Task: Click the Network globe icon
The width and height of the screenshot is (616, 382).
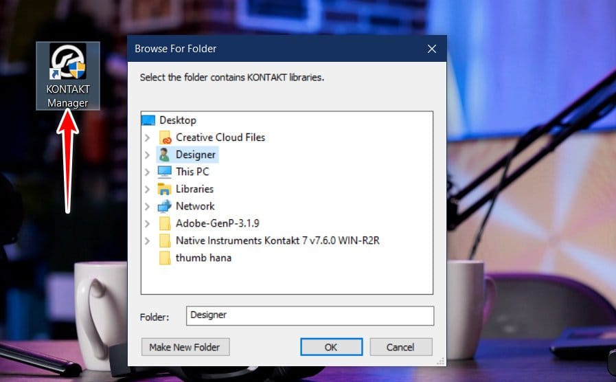Action: point(164,206)
